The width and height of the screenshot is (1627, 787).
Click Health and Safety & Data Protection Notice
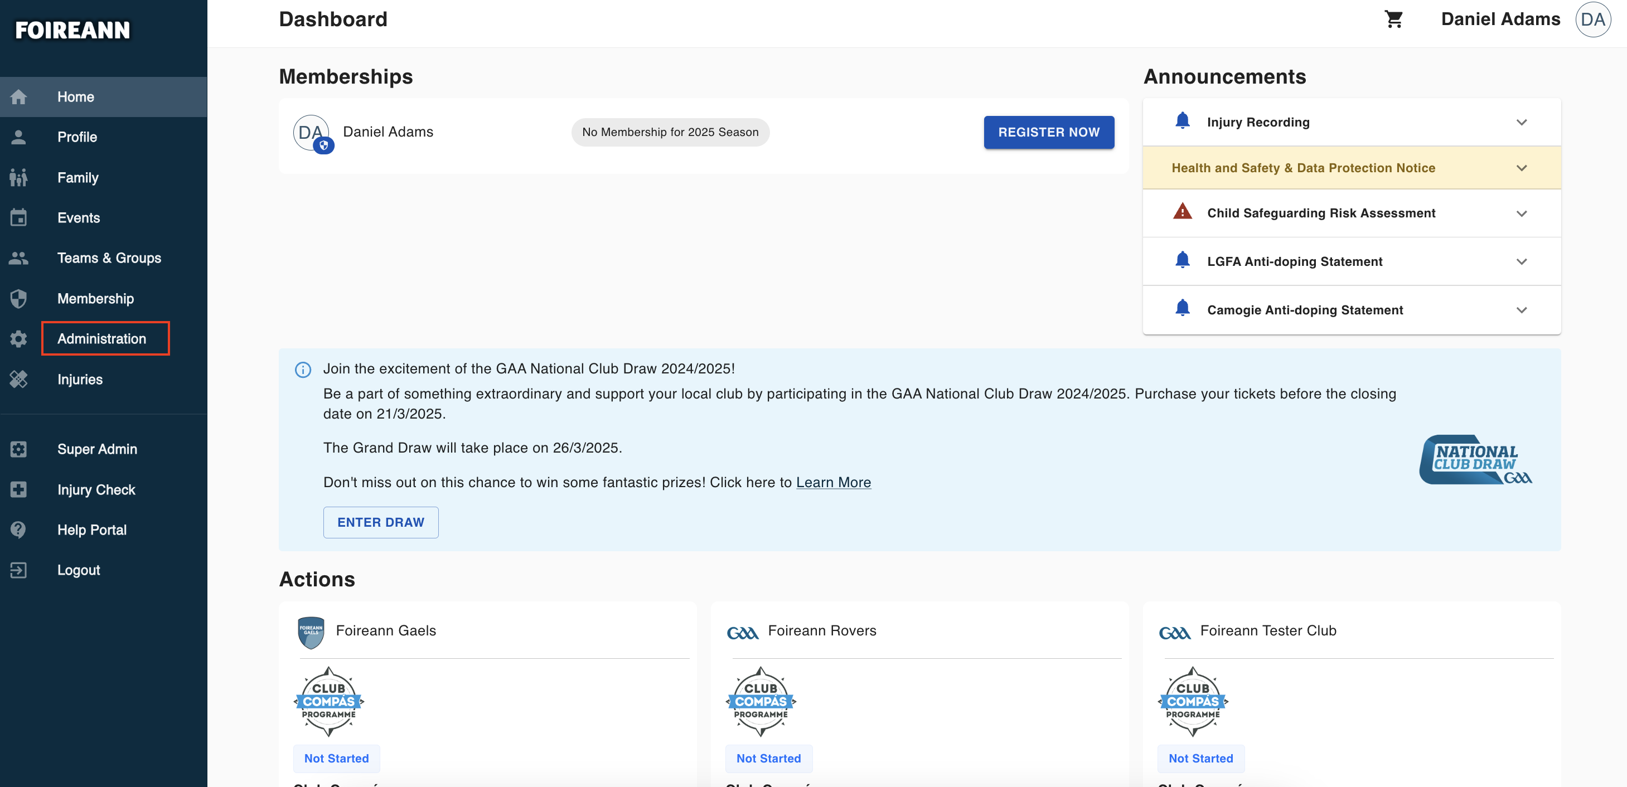tap(1303, 168)
